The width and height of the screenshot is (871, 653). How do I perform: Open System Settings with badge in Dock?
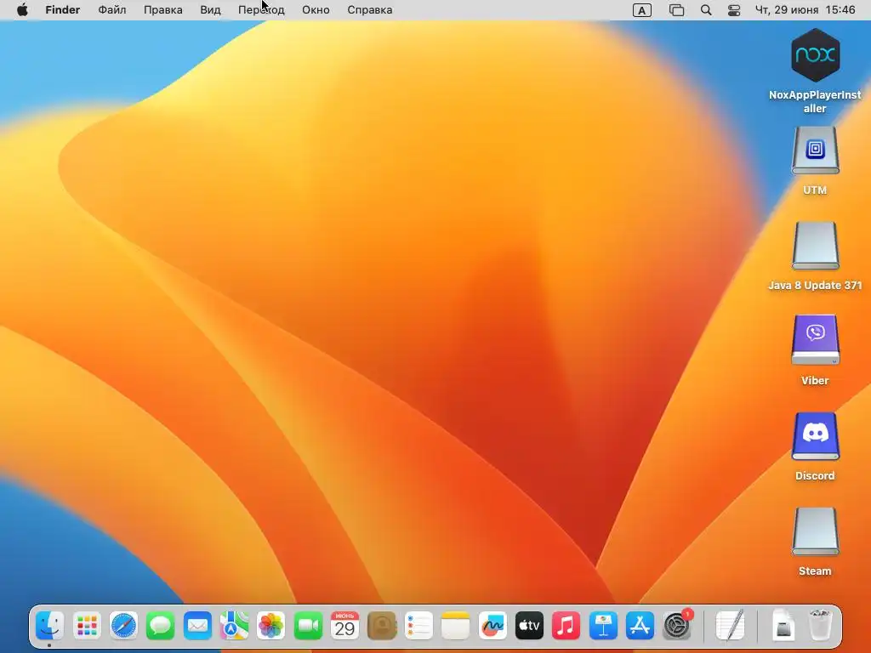676,627
